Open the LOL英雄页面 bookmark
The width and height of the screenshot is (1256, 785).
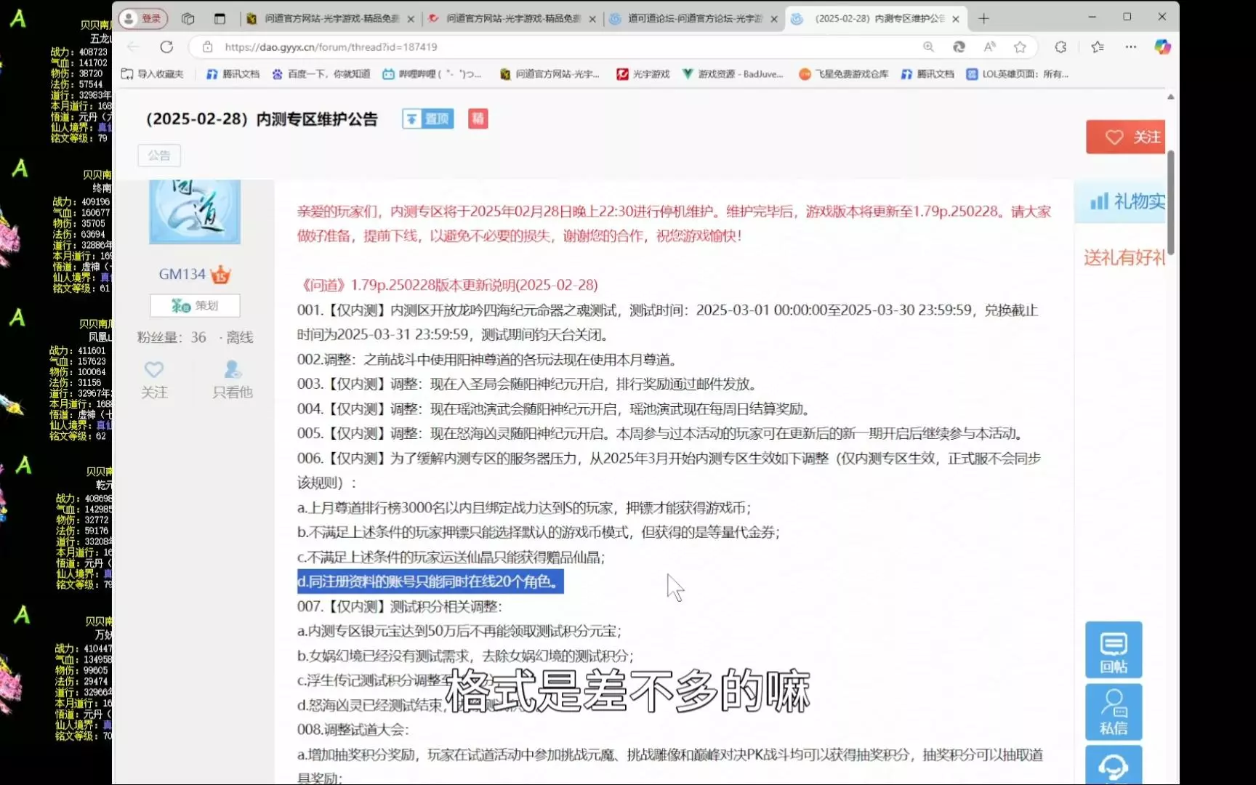point(1018,74)
